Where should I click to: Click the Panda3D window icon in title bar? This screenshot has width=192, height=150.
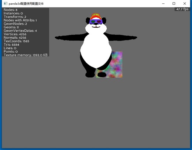(6, 3)
